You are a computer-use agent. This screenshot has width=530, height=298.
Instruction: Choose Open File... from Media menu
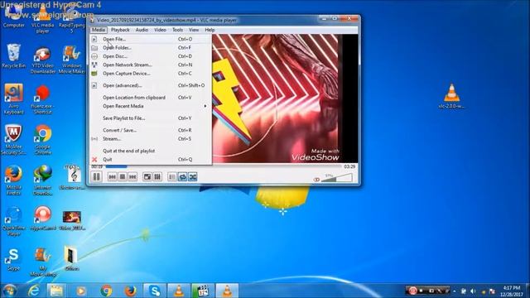(x=151, y=39)
